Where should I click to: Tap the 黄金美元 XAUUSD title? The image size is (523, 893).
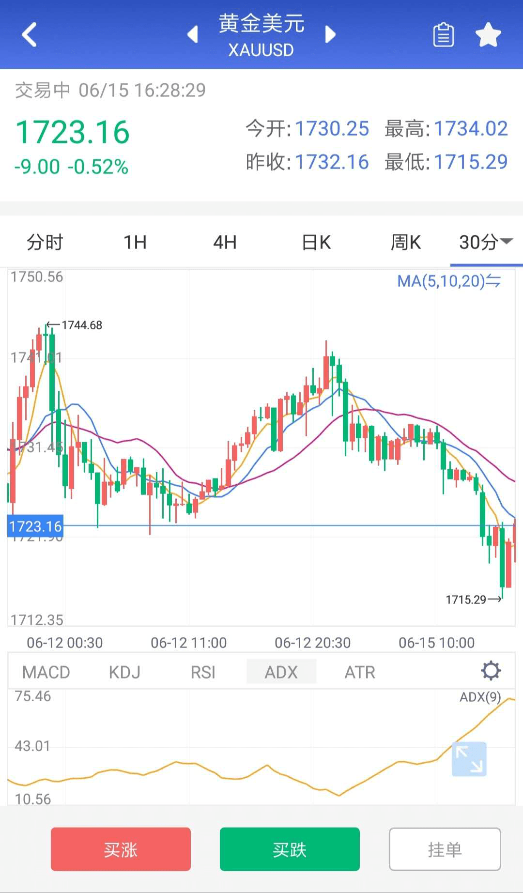pyautogui.click(x=261, y=35)
